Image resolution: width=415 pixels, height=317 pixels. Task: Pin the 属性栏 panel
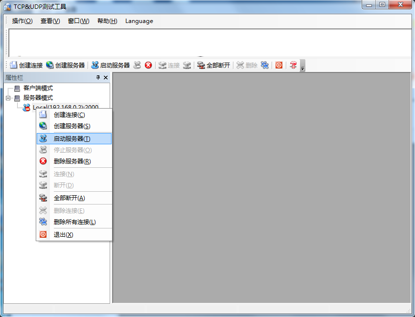tap(98, 77)
